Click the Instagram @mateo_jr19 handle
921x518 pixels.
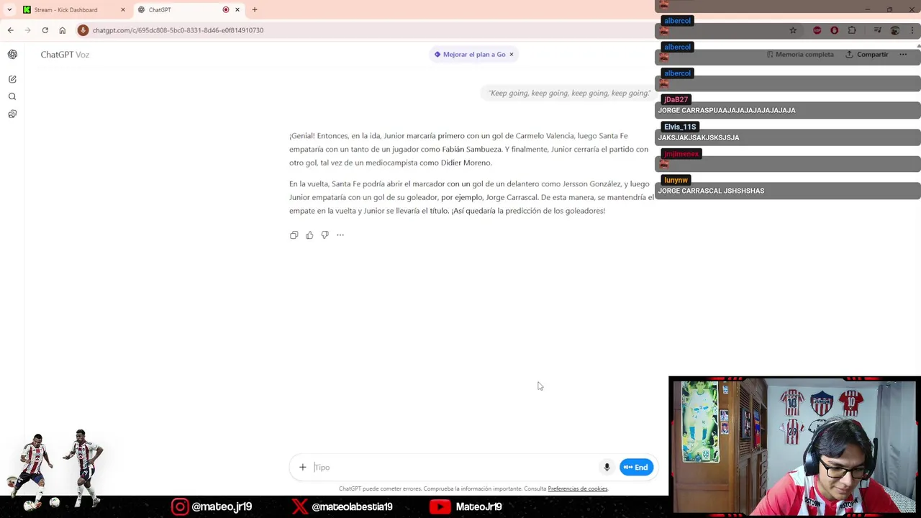click(212, 506)
